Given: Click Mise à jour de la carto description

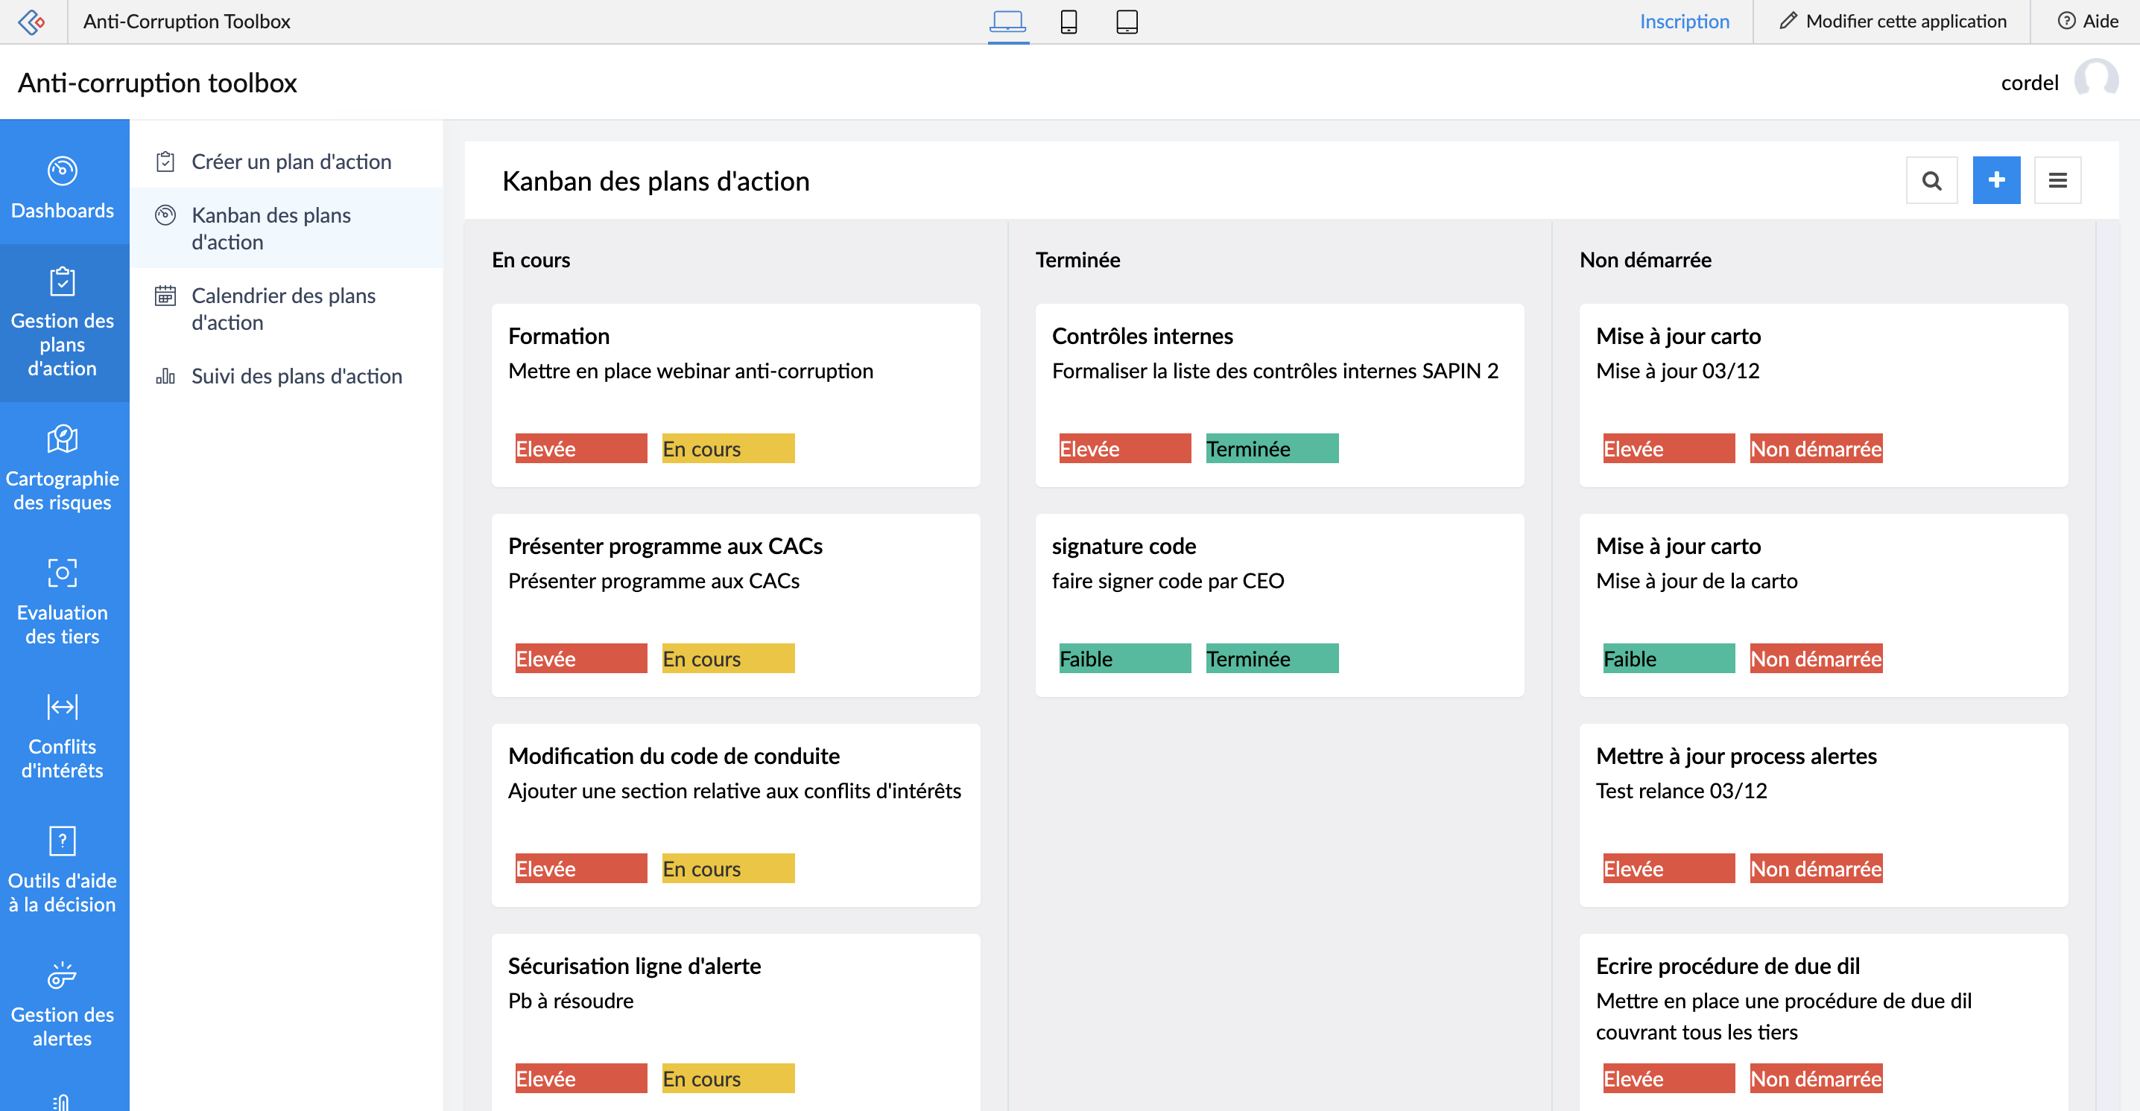Looking at the screenshot, I should (1697, 582).
